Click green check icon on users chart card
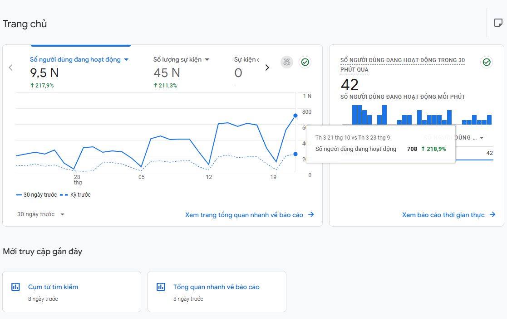 (x=305, y=62)
